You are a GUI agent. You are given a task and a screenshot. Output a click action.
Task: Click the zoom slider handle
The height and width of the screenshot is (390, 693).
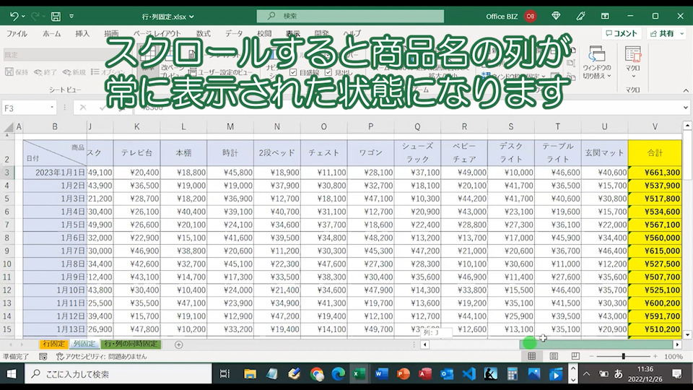[623, 356]
